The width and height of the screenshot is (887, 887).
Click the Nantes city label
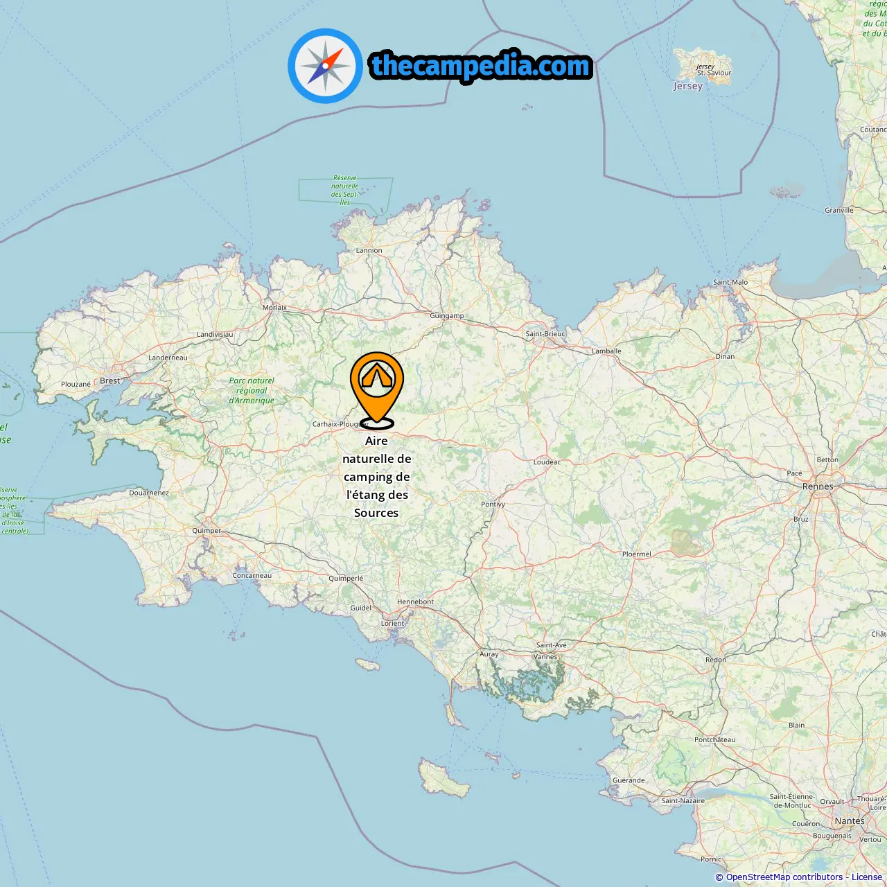[x=850, y=820]
